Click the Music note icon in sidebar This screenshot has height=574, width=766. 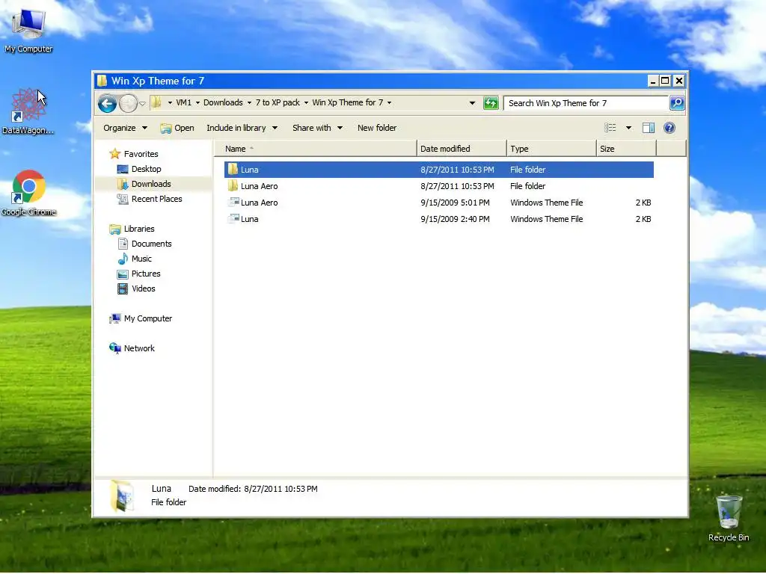point(123,259)
